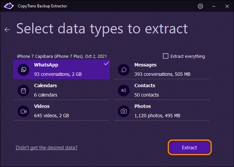The height and width of the screenshot is (167, 234).
Task: Click "1,120 photos, 495 MB" text
Action: [157, 116]
